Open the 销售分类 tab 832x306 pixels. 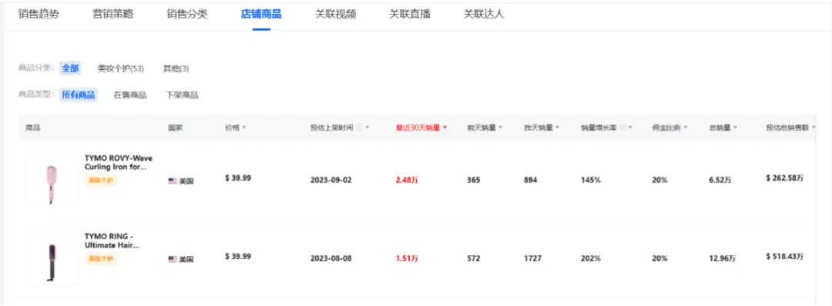point(187,15)
